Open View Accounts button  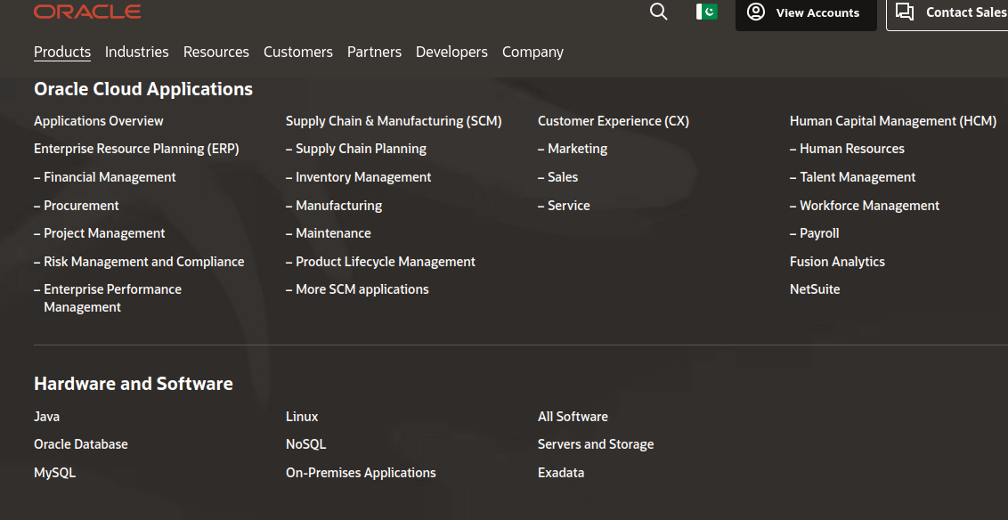click(x=806, y=12)
